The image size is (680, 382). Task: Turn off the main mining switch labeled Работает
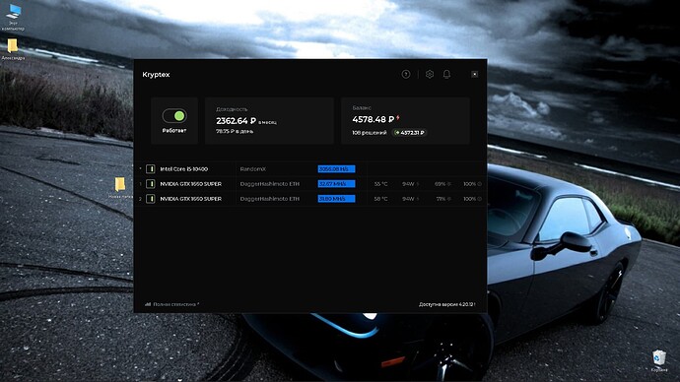[174, 115]
